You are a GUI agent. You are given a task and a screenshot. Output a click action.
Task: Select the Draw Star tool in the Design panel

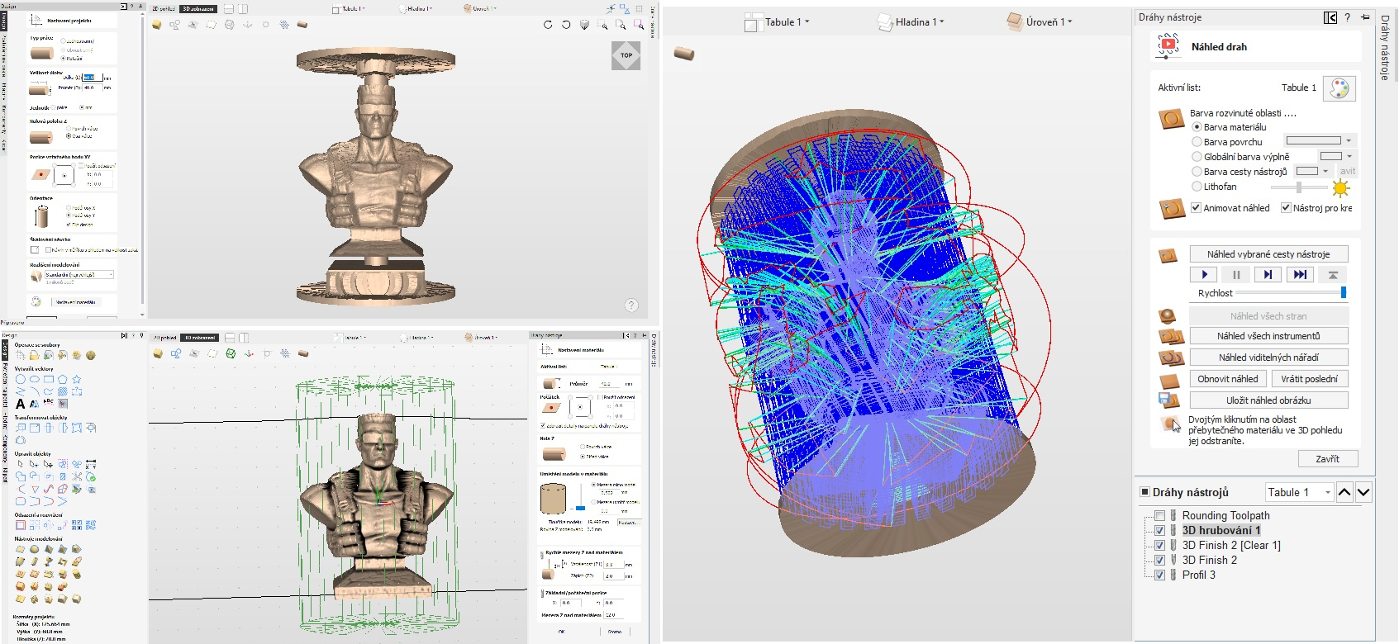click(x=77, y=380)
